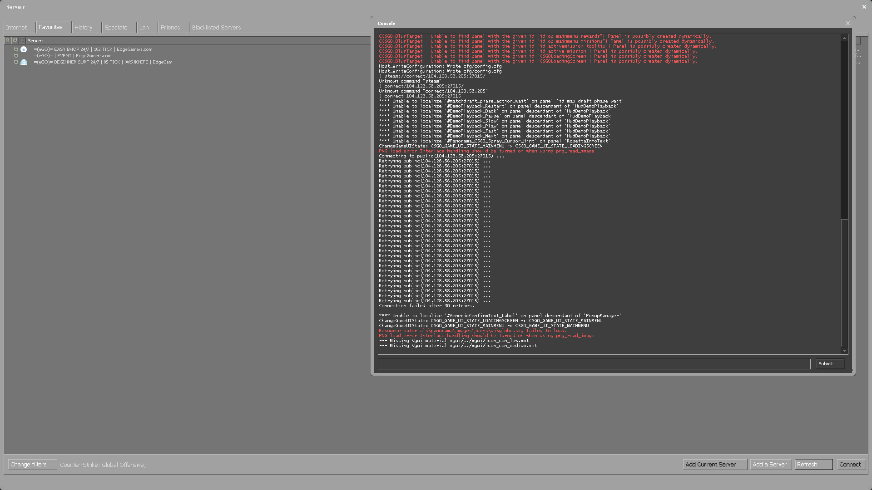Sort servers by the password lock column
872x490 pixels.
7,40
